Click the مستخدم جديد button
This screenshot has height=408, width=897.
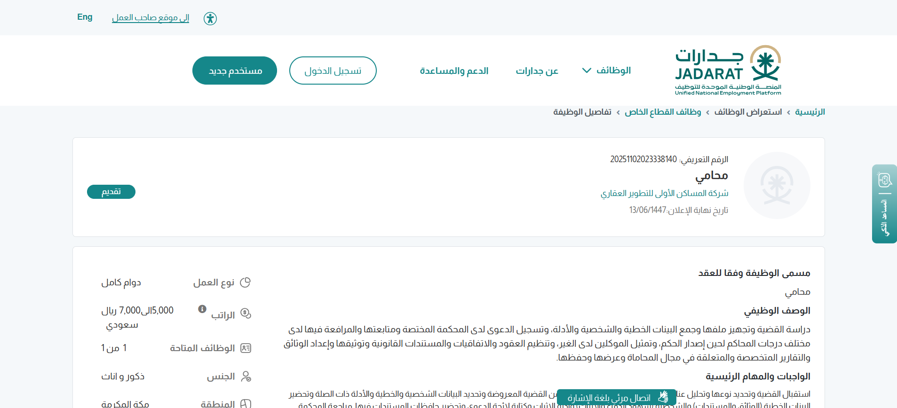(235, 71)
